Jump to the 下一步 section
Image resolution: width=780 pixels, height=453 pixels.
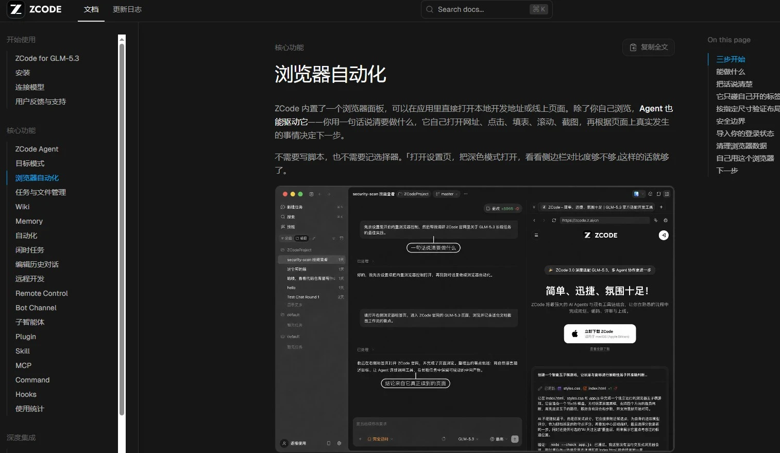[x=727, y=171]
